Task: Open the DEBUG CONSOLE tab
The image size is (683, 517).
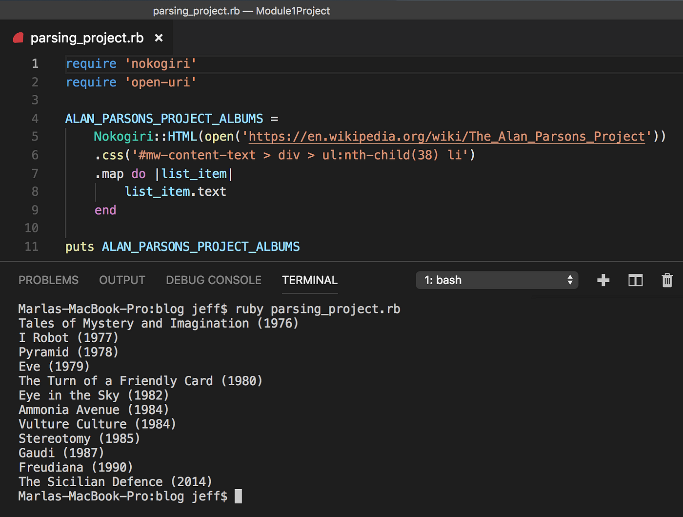Action: tap(214, 280)
